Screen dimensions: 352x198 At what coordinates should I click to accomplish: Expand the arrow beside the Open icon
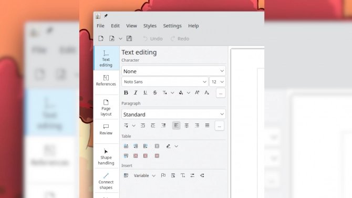[x=120, y=39]
